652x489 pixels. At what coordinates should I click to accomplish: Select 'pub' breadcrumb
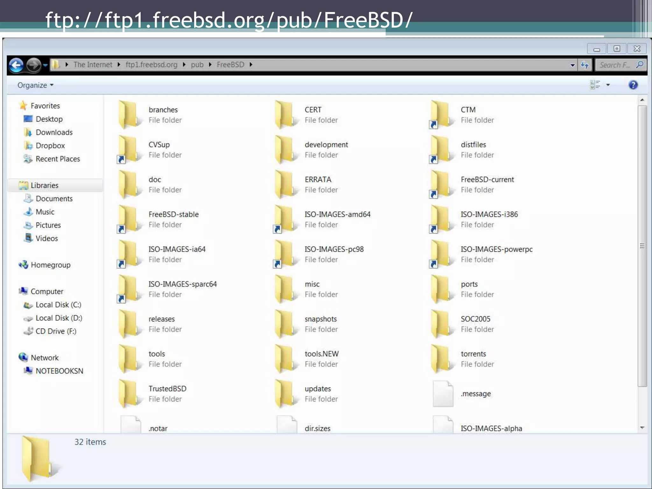pos(197,65)
